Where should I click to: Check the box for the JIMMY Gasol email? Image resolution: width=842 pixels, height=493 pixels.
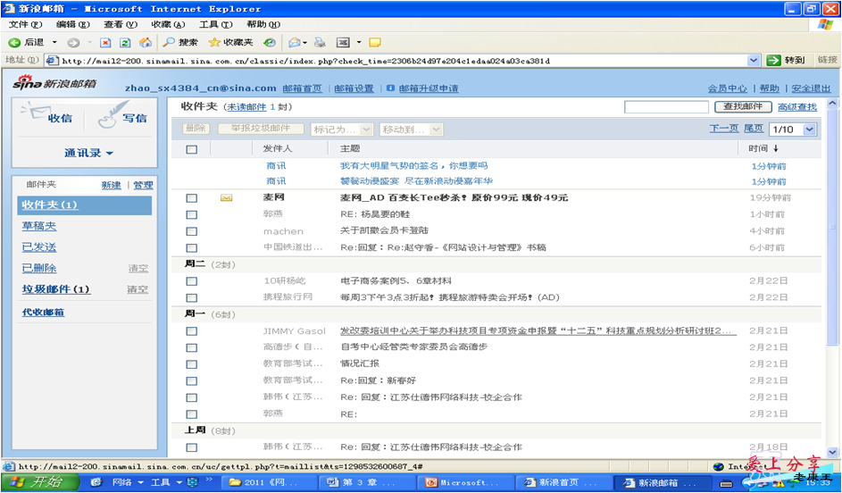(x=192, y=331)
